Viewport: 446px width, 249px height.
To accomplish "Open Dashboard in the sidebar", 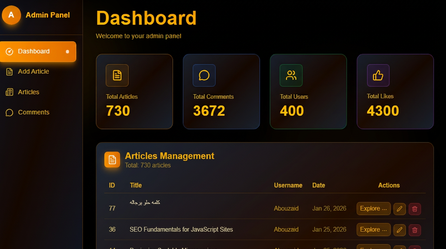I will 38,52.
